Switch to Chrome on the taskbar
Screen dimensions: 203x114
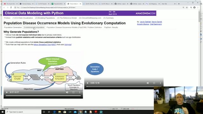(80, 112)
